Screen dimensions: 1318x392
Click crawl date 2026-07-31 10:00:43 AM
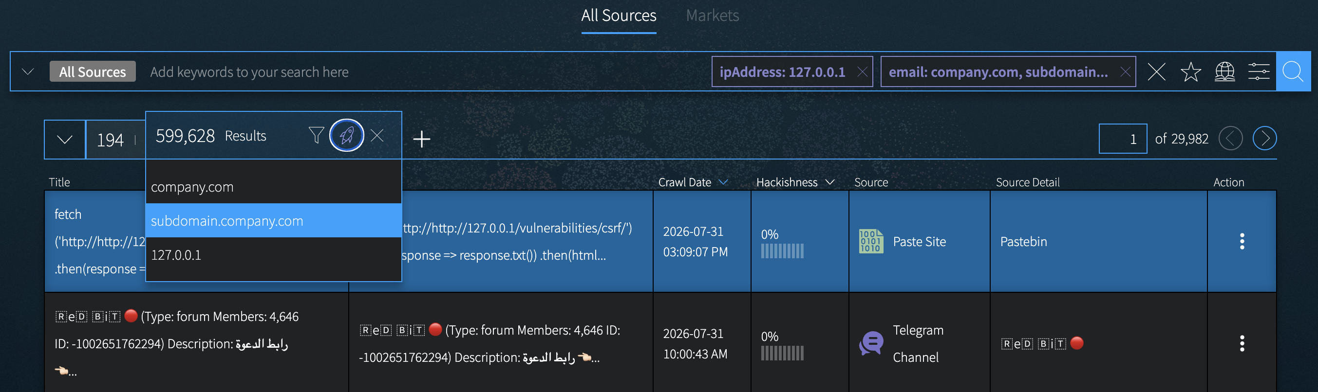coord(696,343)
